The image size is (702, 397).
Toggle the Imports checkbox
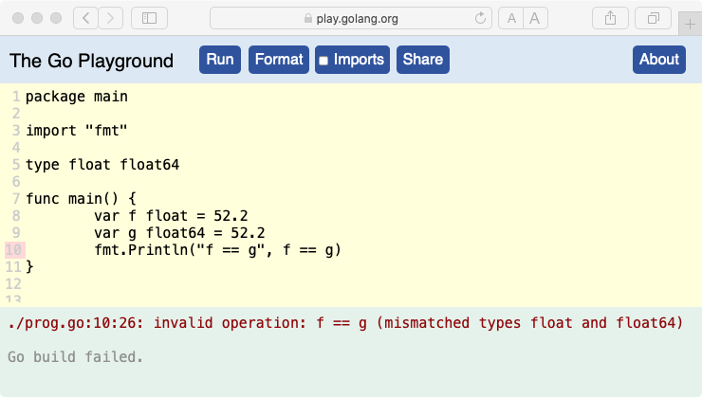click(x=323, y=61)
